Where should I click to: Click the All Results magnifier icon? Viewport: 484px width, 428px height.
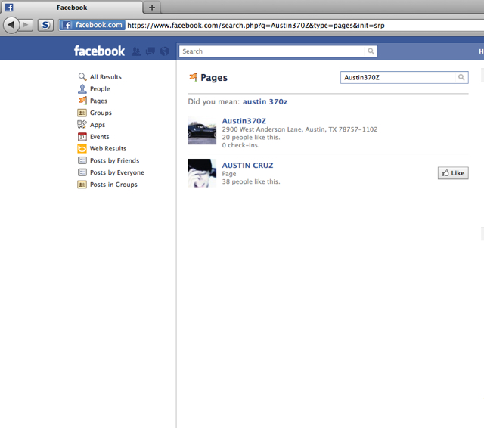(x=82, y=77)
